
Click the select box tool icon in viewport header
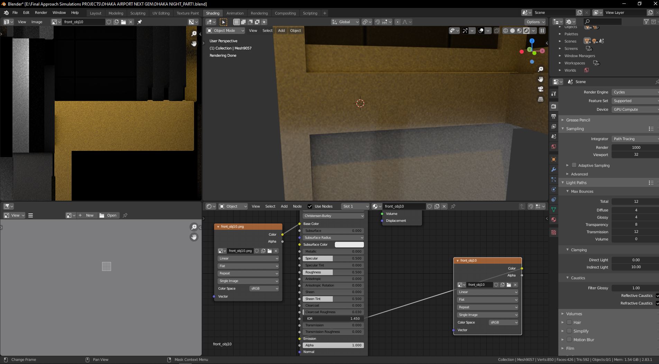click(223, 22)
